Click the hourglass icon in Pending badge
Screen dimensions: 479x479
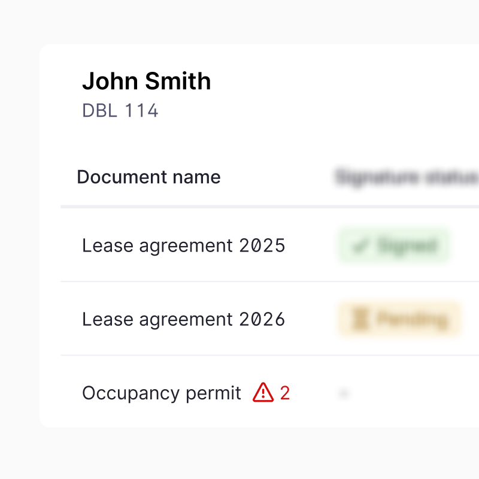pyautogui.click(x=360, y=319)
